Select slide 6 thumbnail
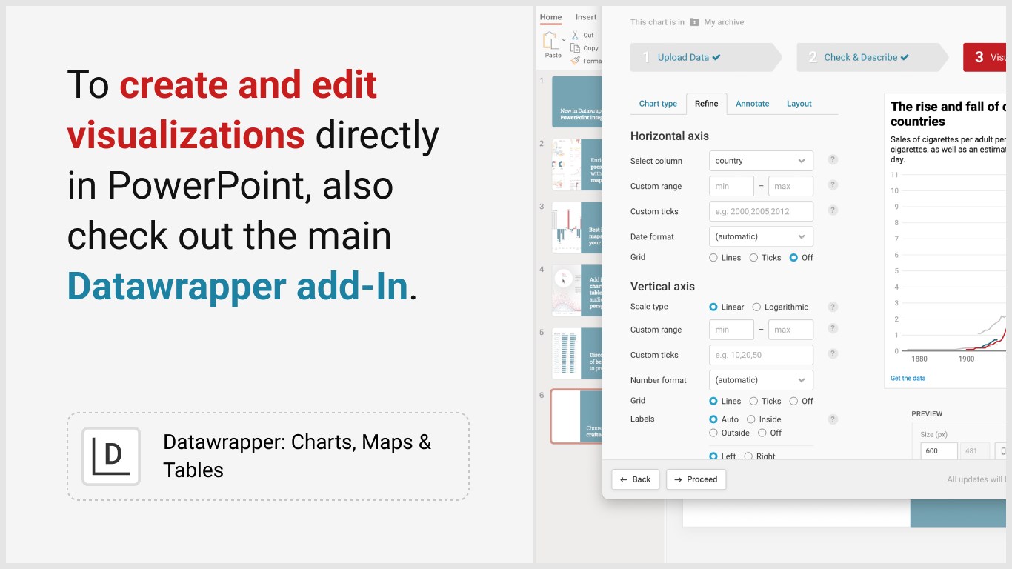 click(x=576, y=416)
